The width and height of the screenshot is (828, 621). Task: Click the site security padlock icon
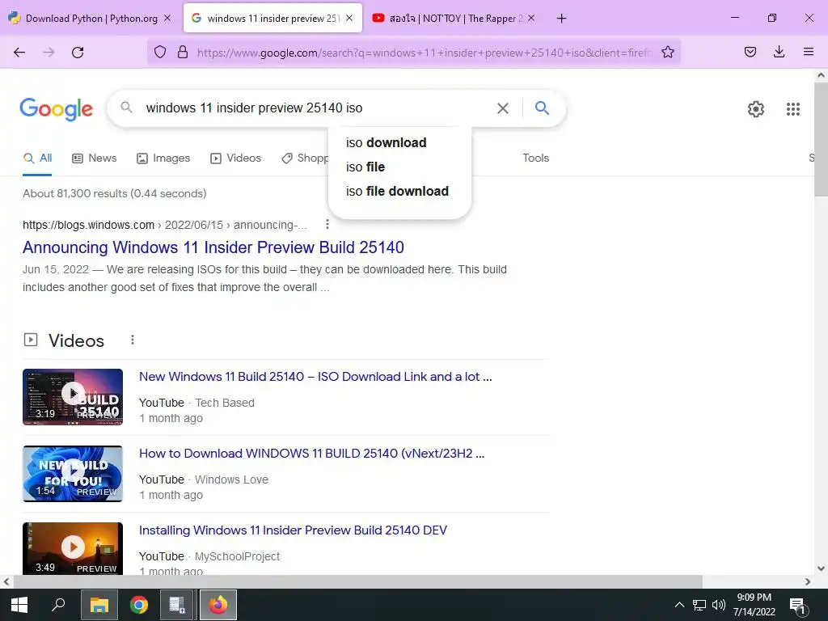click(183, 52)
